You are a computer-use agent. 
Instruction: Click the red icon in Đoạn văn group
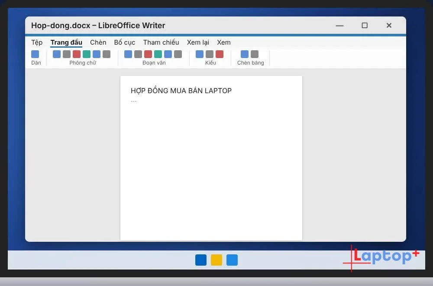148,54
